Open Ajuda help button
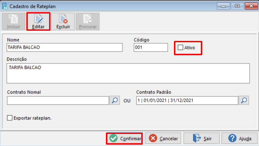The height and width of the screenshot is (146, 259). 240,138
